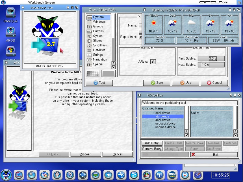The image size is (243, 182).
Task: Adjust the Next Bubble delay slider
Action: pos(211,65)
